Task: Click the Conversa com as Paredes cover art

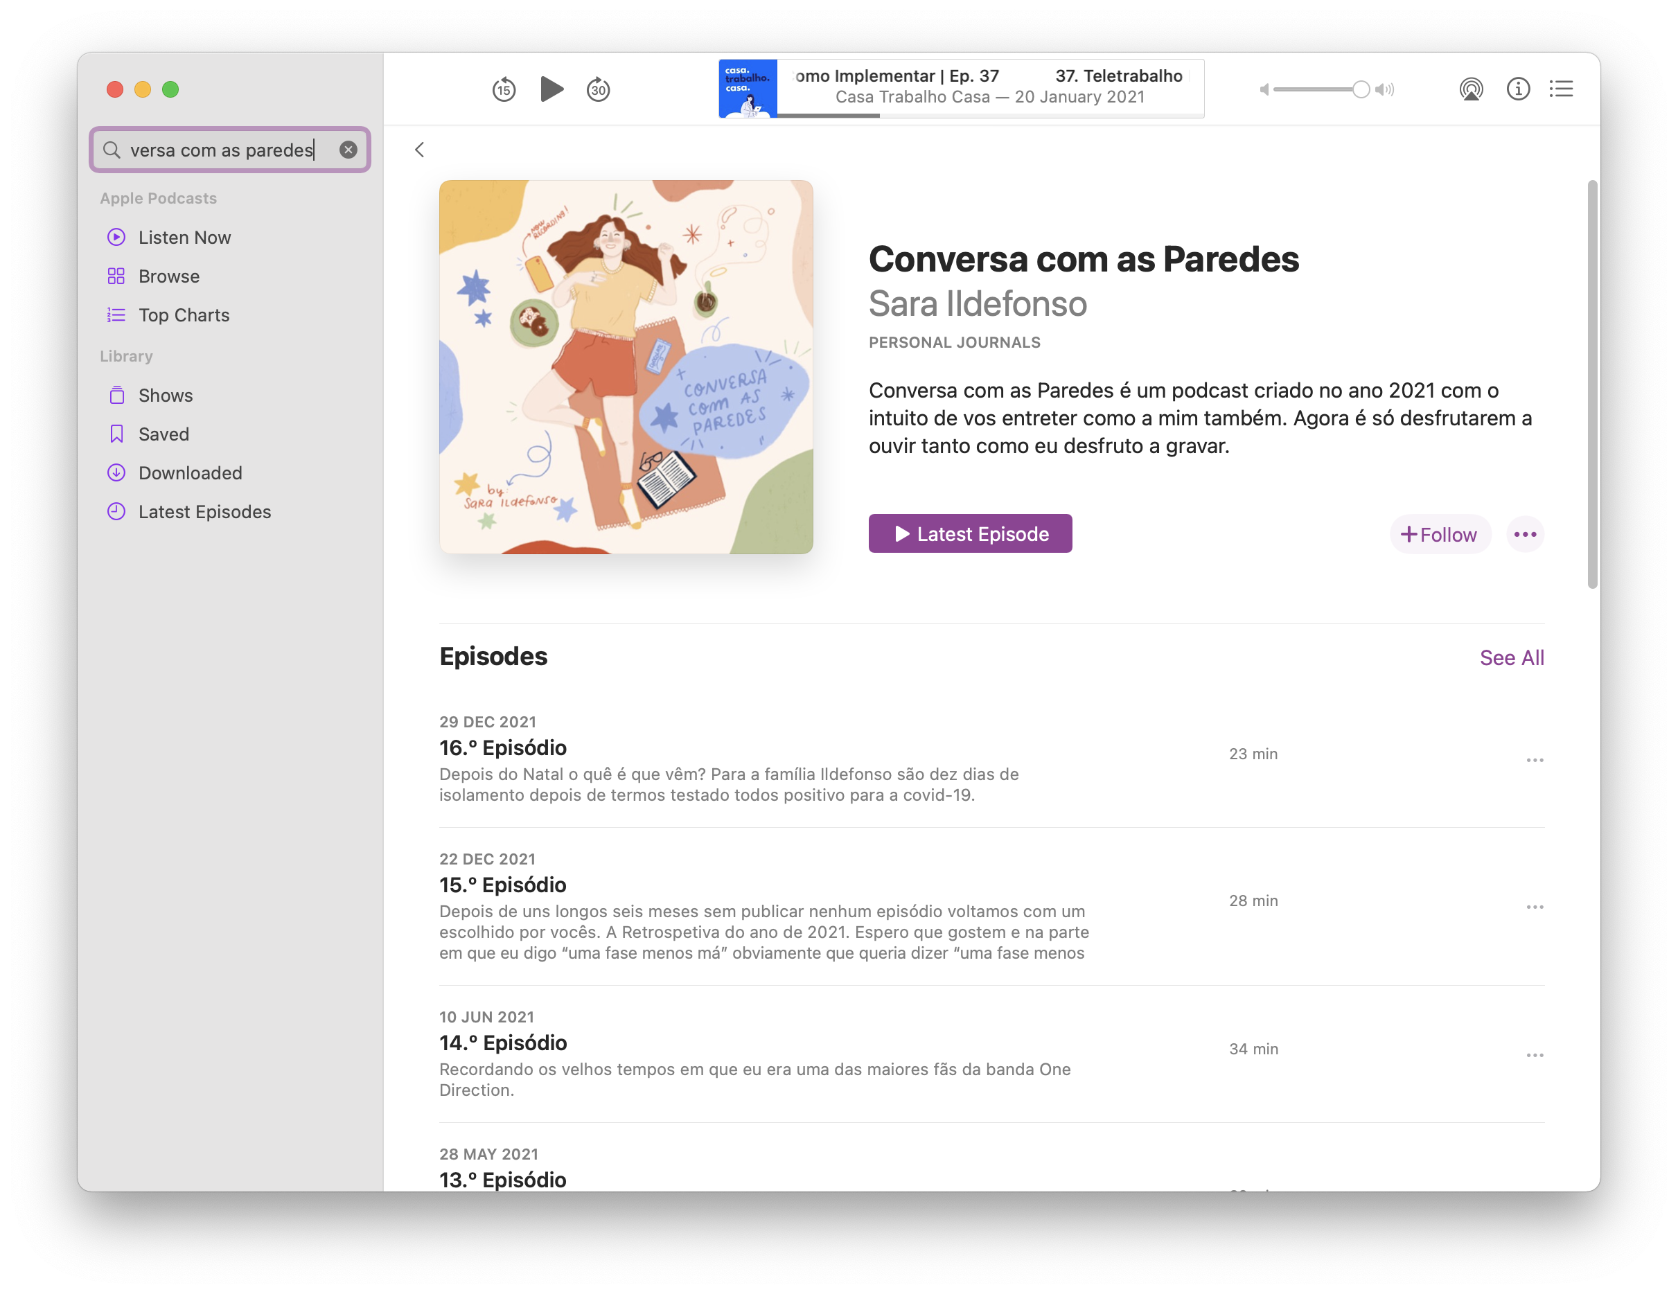Action: (626, 367)
